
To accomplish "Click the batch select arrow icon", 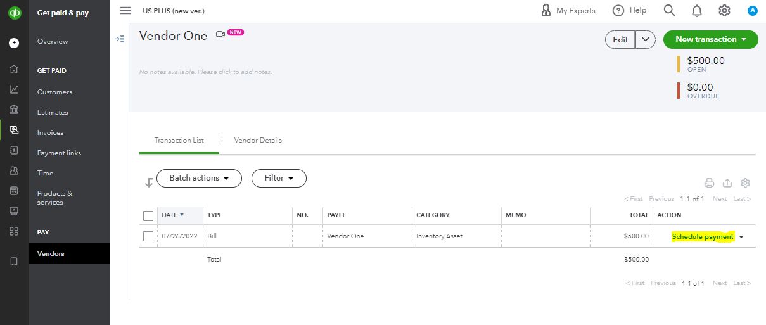I will tap(149, 182).
